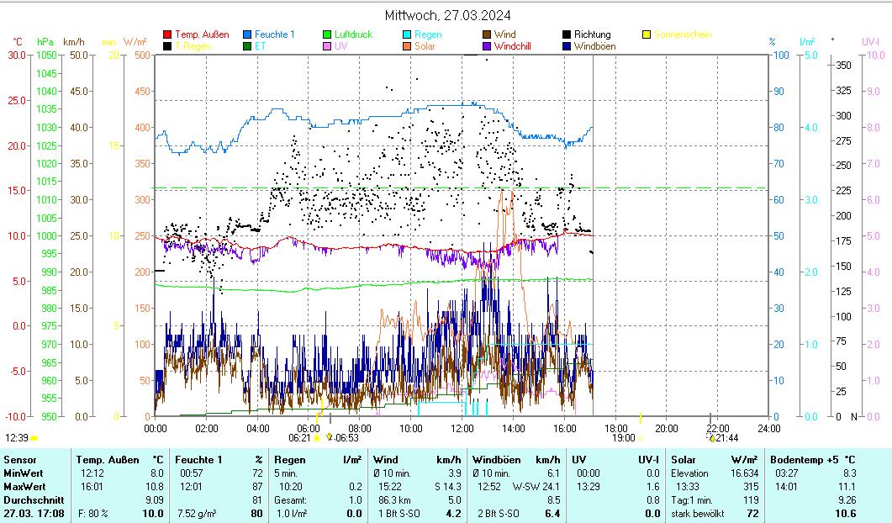
Task: Click the orange Solar legend swatch
Action: pyautogui.click(x=407, y=46)
